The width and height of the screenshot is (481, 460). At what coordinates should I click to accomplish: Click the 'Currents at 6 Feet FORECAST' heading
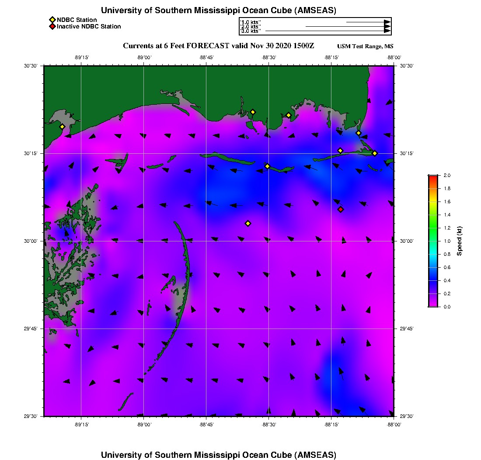tap(219, 46)
